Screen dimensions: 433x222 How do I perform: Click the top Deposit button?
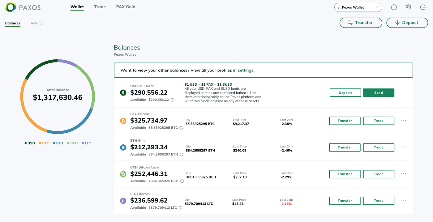(x=407, y=23)
